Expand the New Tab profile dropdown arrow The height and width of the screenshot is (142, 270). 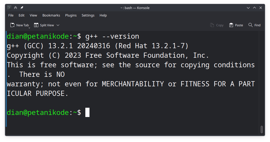coord(29,28)
